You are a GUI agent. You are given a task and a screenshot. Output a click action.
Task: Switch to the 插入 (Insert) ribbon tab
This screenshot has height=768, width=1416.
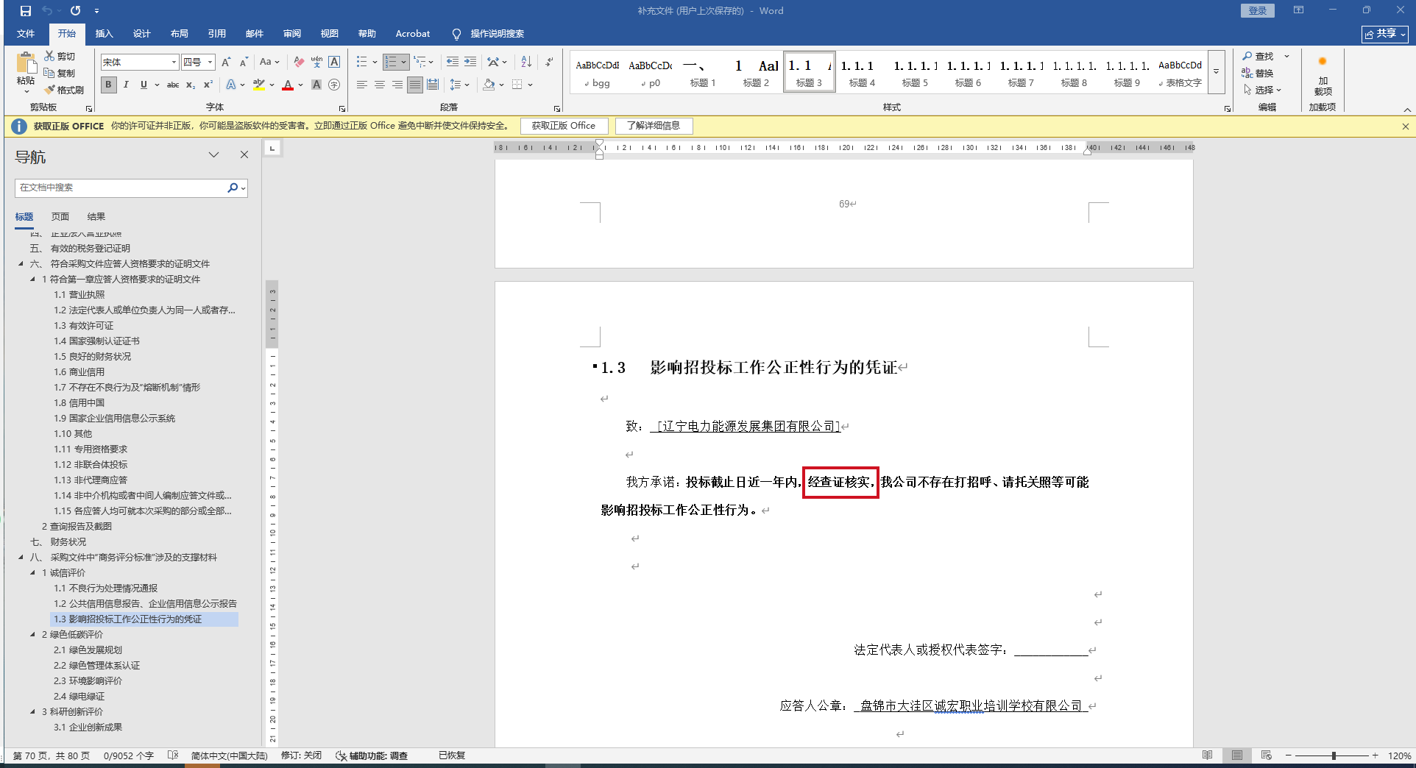pos(105,34)
